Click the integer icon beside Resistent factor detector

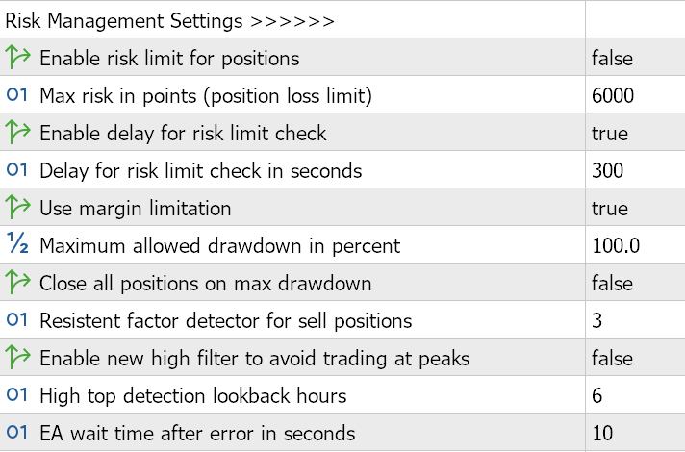click(17, 320)
